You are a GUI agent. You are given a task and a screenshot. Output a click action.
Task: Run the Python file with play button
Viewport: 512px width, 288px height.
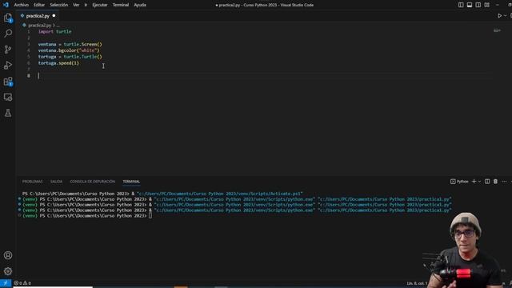click(x=499, y=16)
